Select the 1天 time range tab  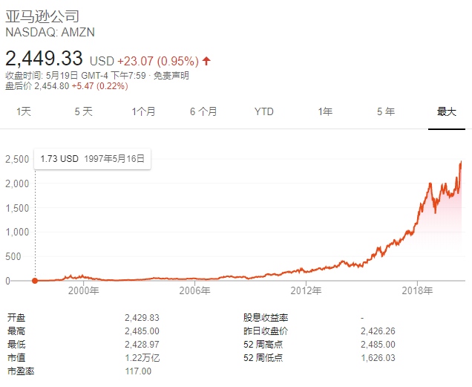tap(24, 111)
